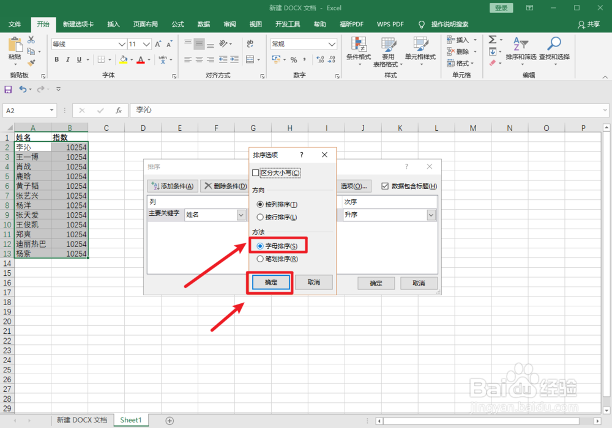Select the 笔划排序 radio button
The height and width of the screenshot is (428, 612).
(x=260, y=259)
